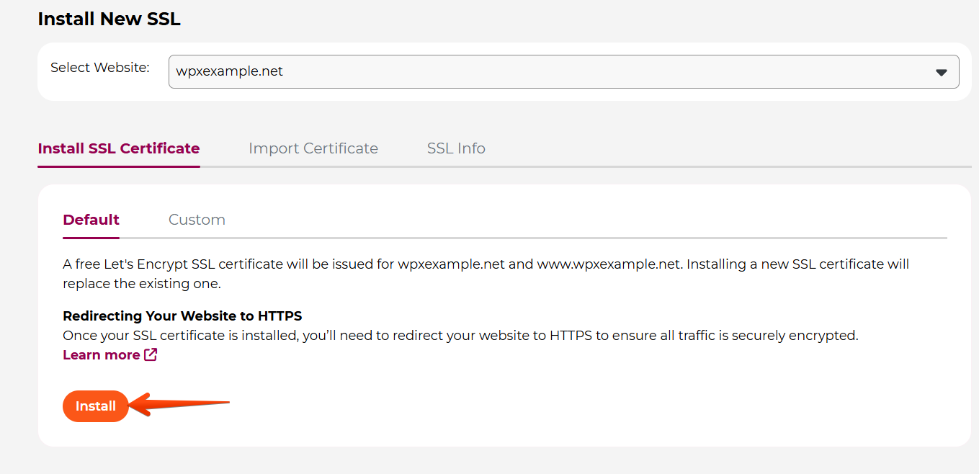Open the Learn more link
Viewport: 979px width, 474px height.
click(102, 355)
